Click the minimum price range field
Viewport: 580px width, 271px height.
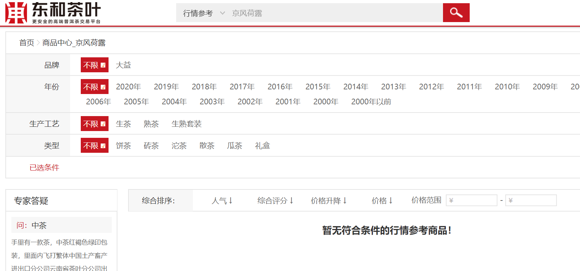471,200
